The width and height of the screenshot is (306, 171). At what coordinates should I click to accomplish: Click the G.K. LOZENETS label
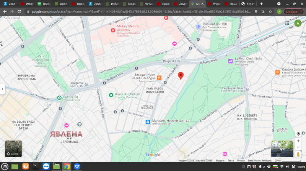click(x=247, y=117)
